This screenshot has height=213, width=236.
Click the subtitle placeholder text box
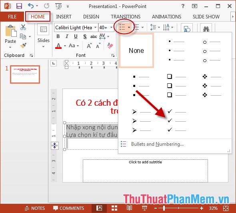[x=145, y=171]
